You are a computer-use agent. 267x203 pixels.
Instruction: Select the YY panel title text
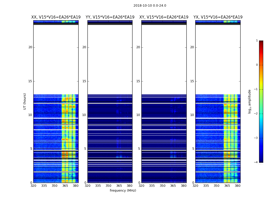pos(110,17)
